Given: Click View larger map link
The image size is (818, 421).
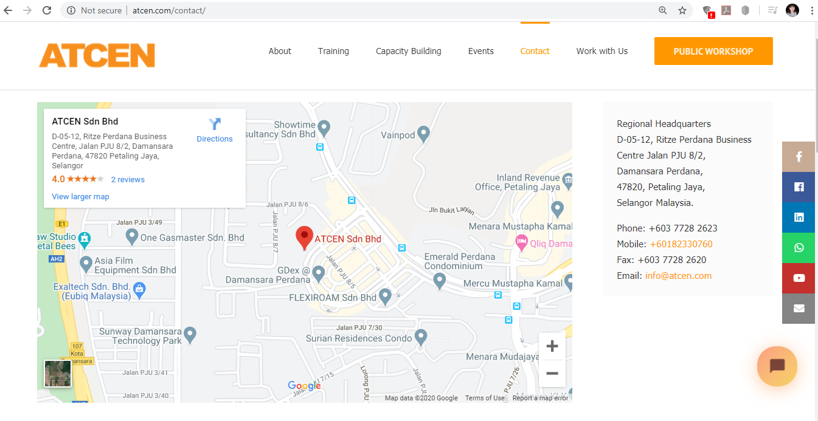Looking at the screenshot, I should pyautogui.click(x=81, y=196).
